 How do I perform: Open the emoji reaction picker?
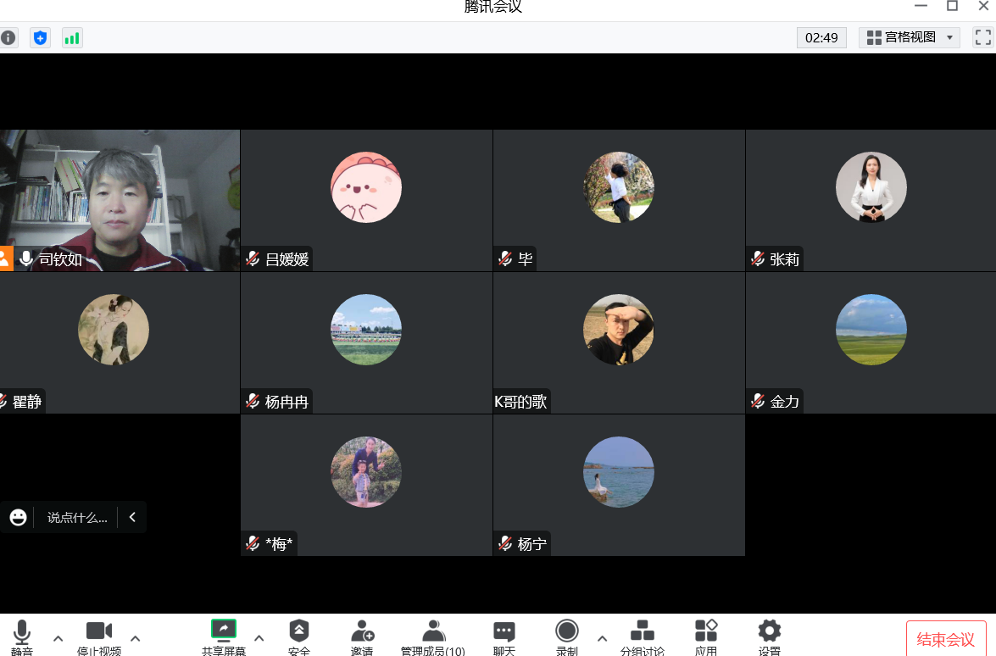point(18,517)
